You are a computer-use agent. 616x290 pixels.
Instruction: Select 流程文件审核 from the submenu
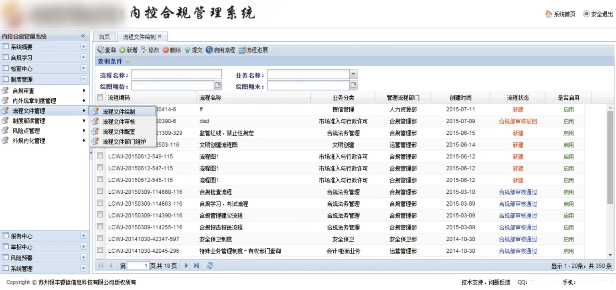pyautogui.click(x=119, y=122)
